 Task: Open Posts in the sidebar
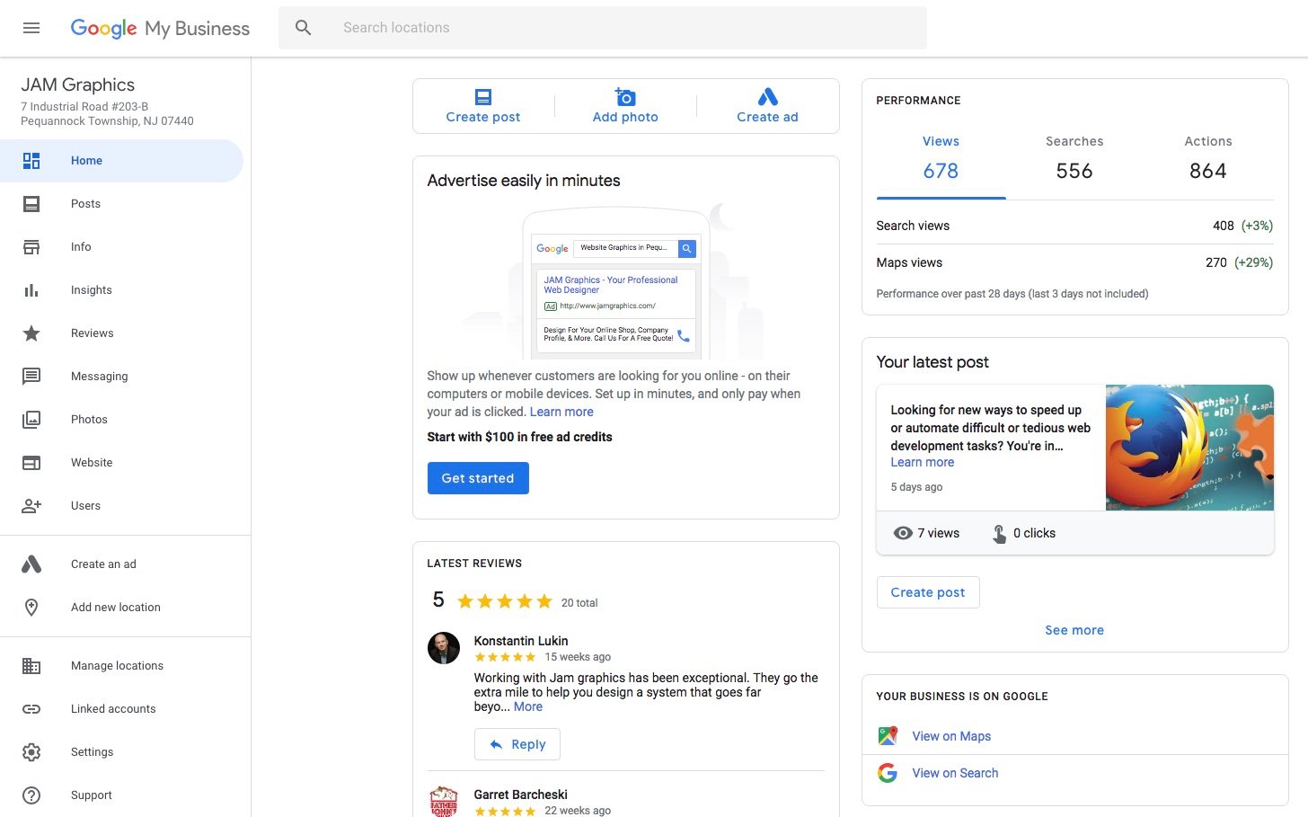pos(85,204)
